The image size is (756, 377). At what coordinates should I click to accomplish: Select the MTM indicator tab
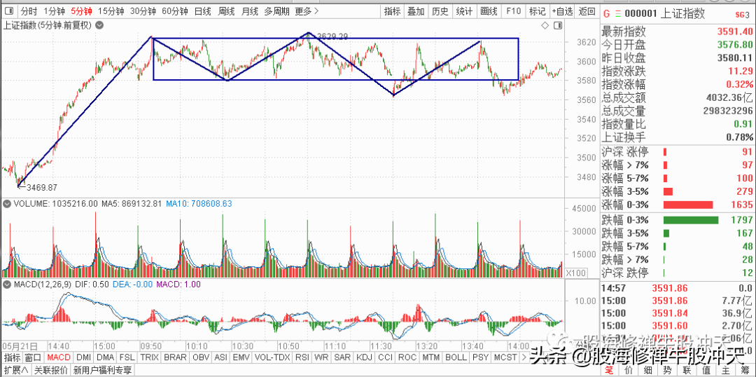click(430, 357)
